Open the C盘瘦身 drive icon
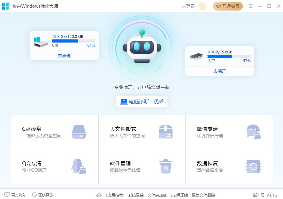283x199 pixels. [79, 132]
